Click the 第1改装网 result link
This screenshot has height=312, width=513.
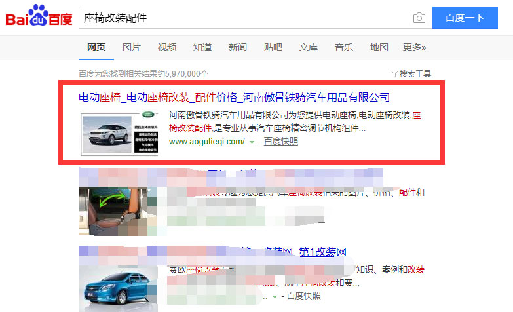[x=322, y=252]
